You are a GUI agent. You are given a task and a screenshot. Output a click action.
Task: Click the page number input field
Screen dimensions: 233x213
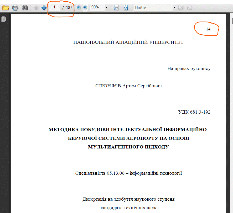click(x=54, y=7)
